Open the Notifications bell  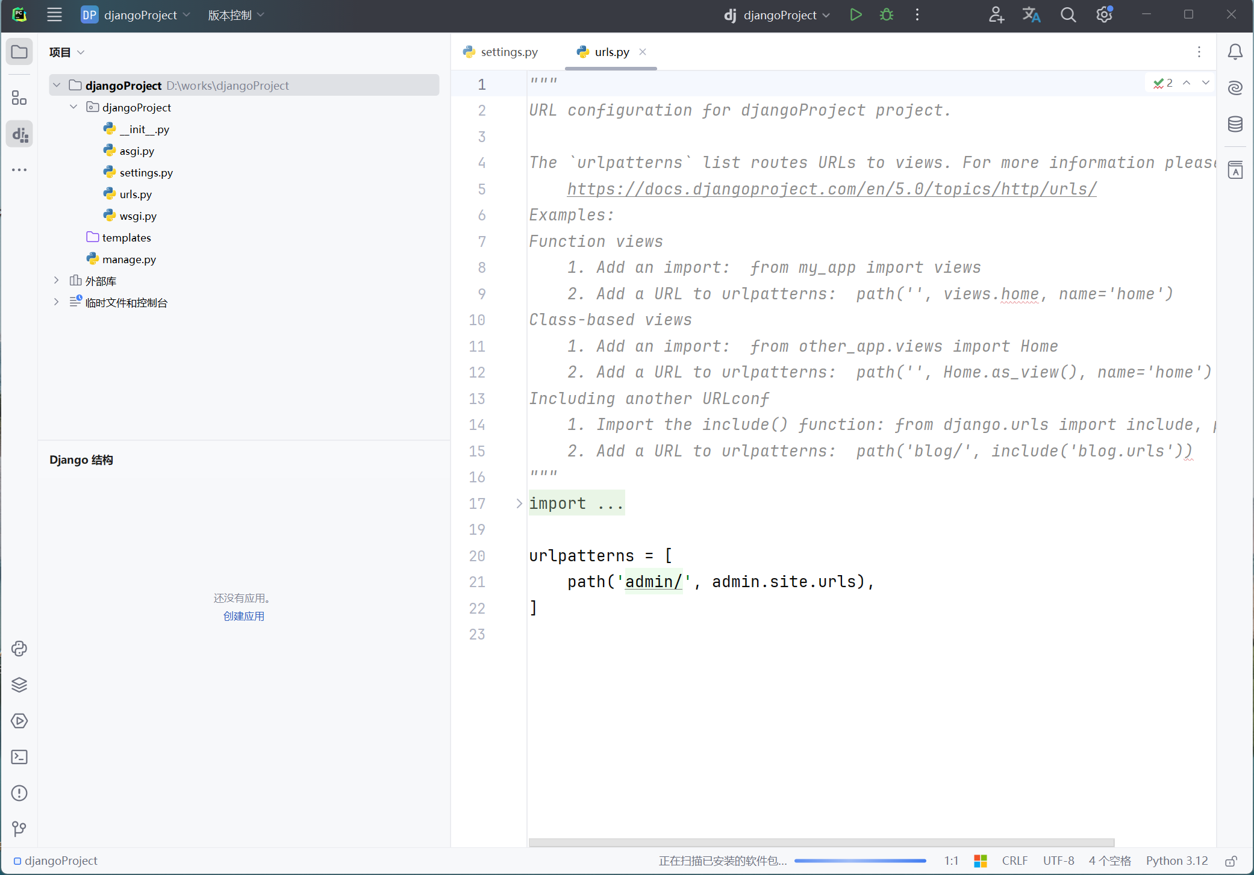[1235, 52]
